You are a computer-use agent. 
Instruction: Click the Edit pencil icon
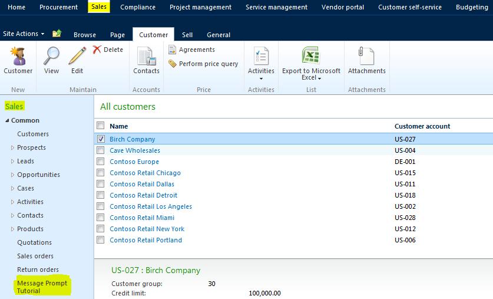[77, 57]
